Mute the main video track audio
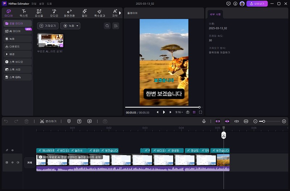The height and width of the screenshot is (191, 290). coord(18,162)
